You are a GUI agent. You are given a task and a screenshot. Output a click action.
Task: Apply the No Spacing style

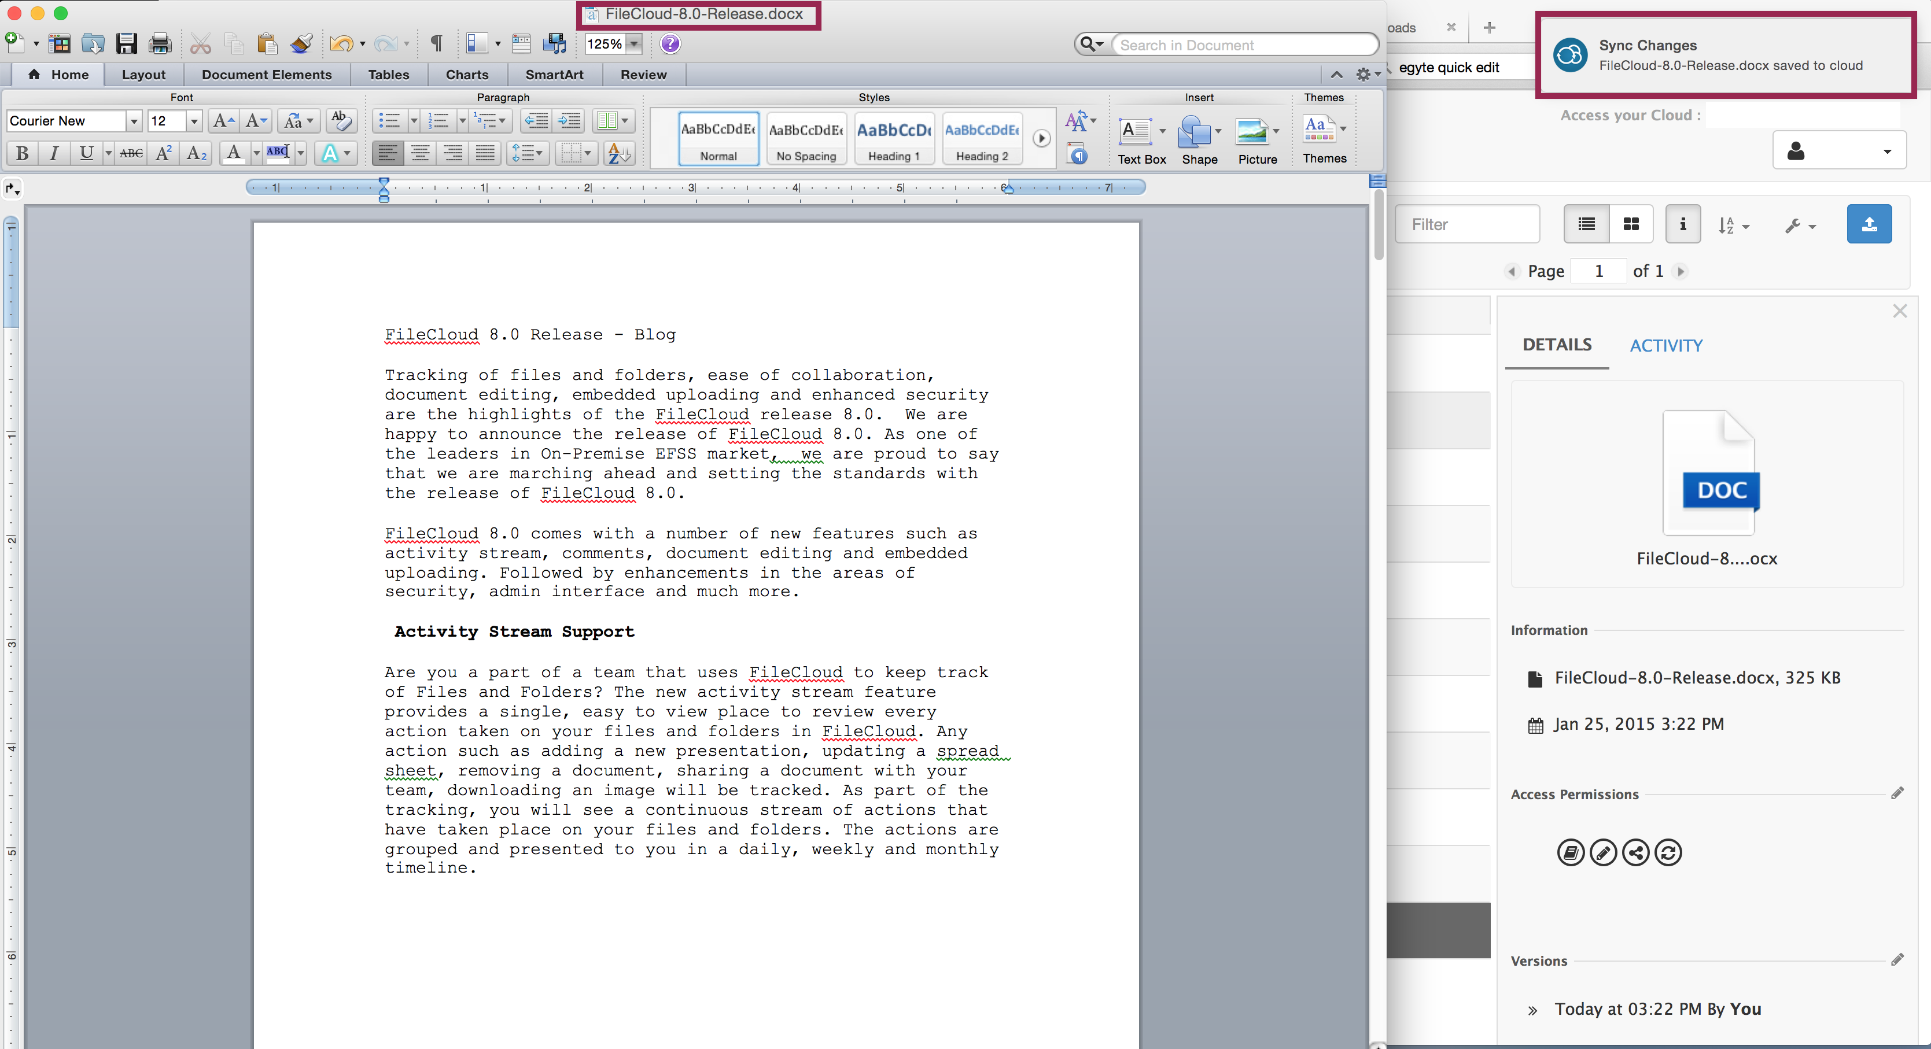tap(806, 138)
